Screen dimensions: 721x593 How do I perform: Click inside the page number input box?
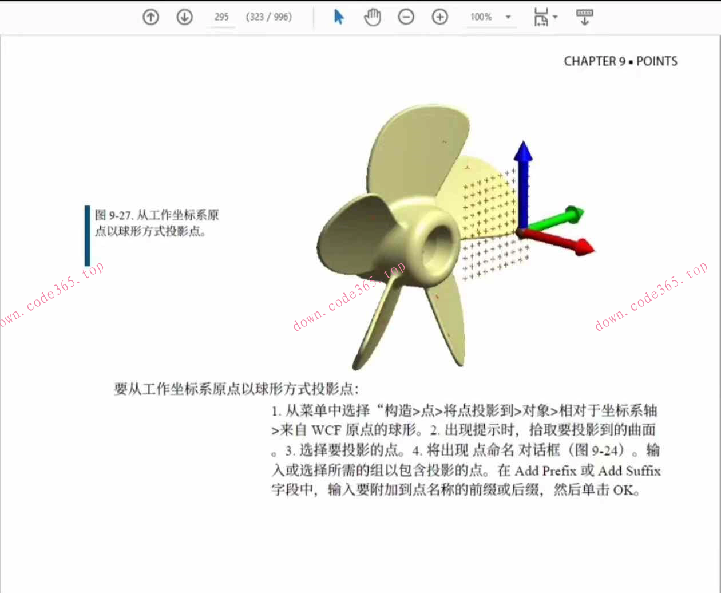tap(221, 17)
